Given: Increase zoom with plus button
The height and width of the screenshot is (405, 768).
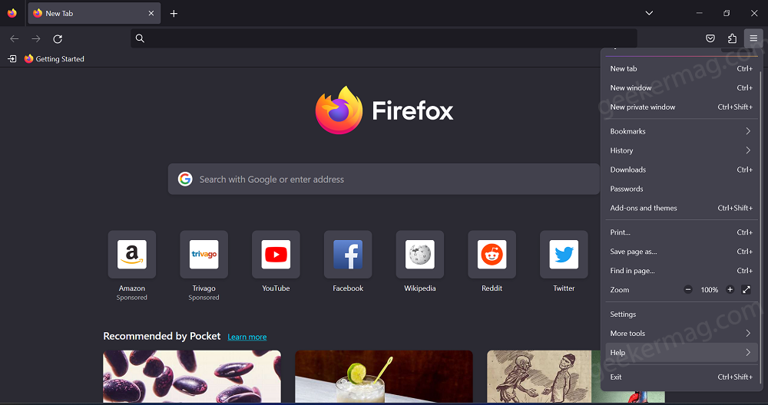Looking at the screenshot, I should 730,290.
